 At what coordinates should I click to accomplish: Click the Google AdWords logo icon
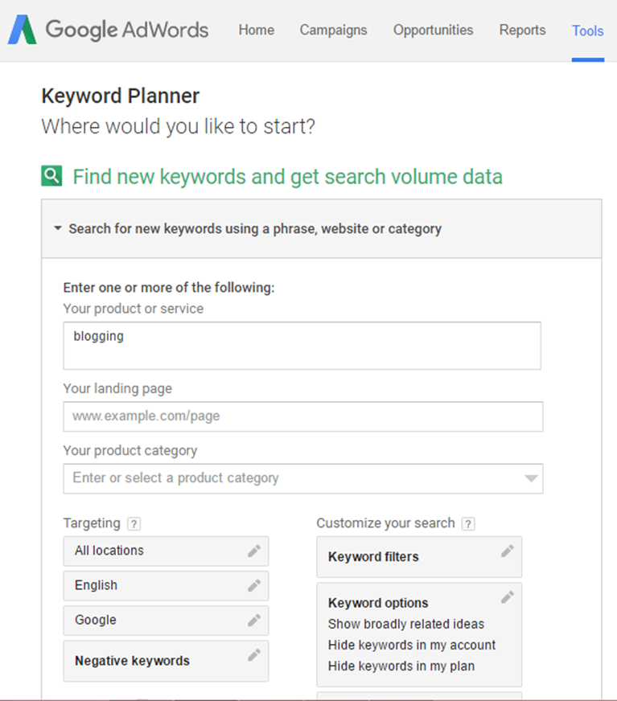click(x=22, y=31)
